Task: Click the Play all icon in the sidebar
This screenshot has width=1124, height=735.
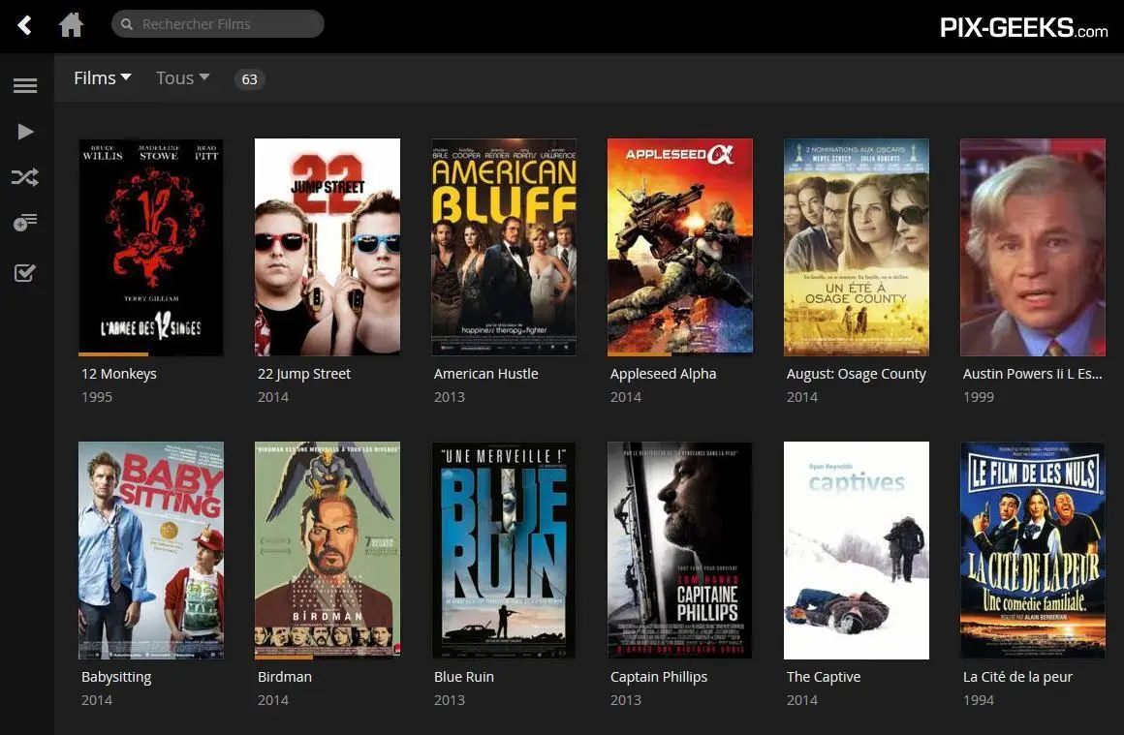Action: pyautogui.click(x=25, y=132)
